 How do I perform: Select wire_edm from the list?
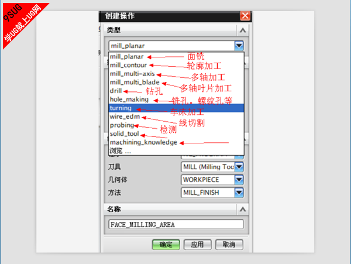point(176,116)
